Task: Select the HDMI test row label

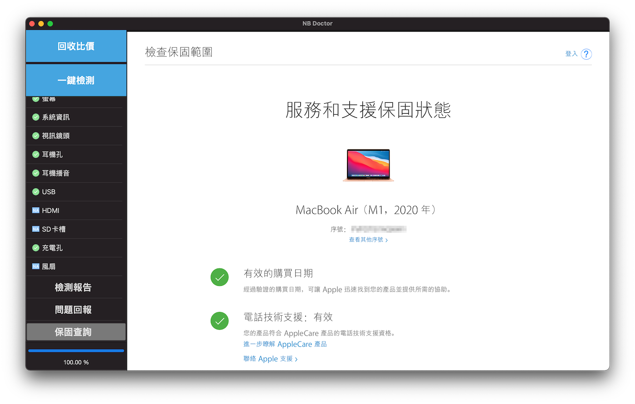Action: [50, 211]
